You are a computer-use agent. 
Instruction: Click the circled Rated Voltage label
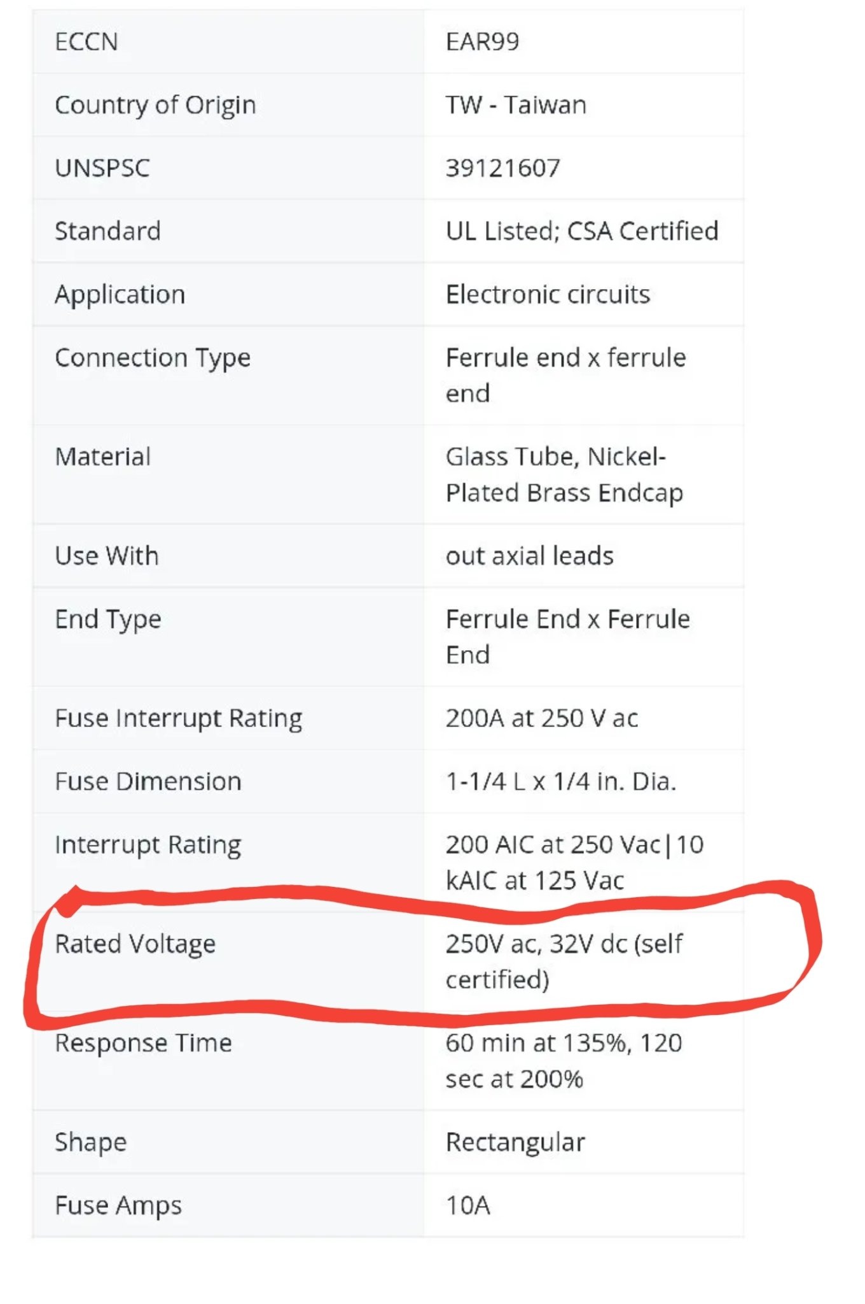(135, 944)
